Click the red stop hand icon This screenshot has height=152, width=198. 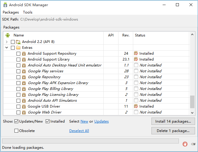click(x=185, y=144)
